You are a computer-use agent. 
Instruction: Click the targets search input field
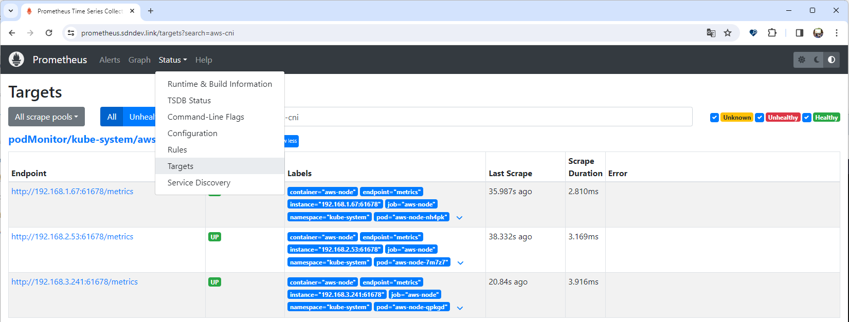pyautogui.click(x=487, y=117)
